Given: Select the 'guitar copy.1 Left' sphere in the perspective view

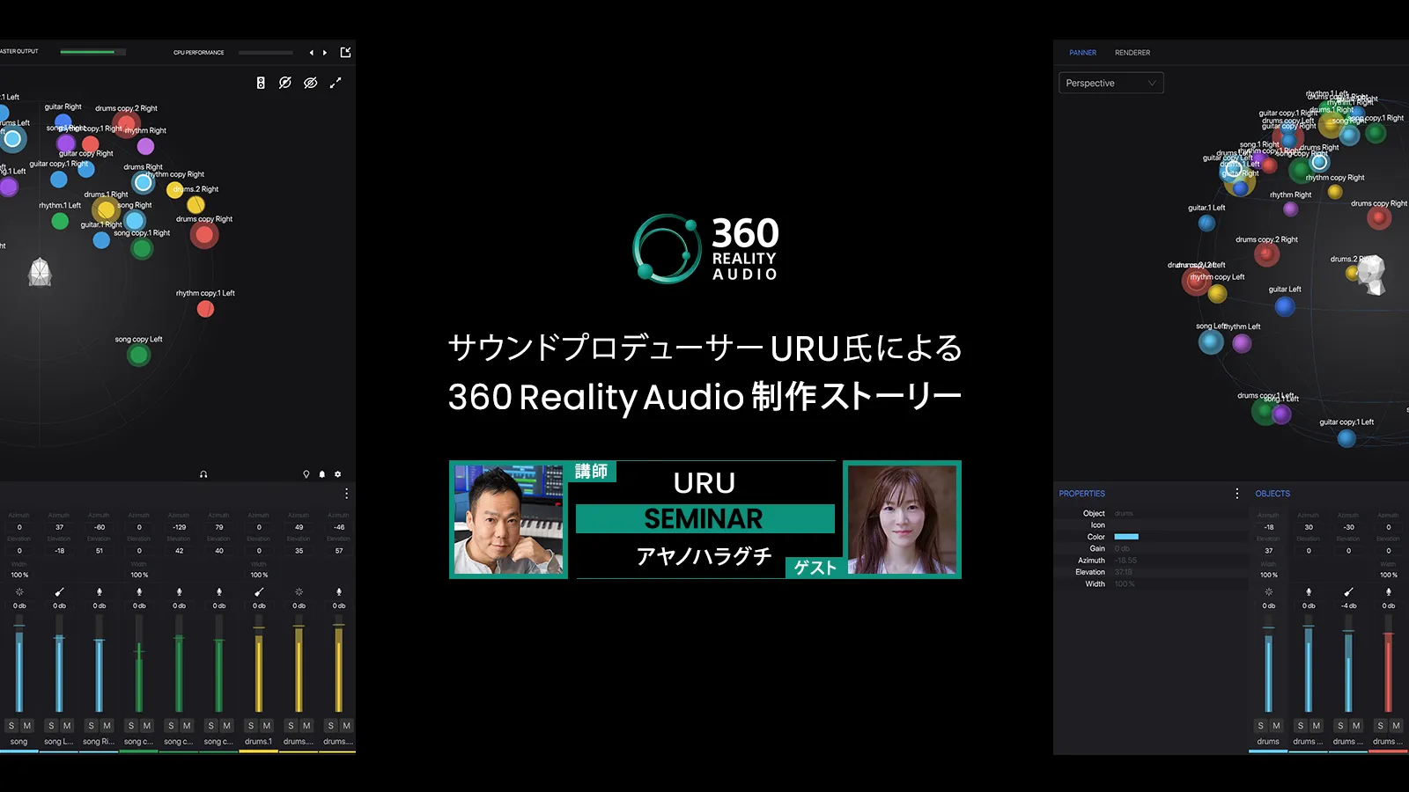Looking at the screenshot, I should (1346, 437).
